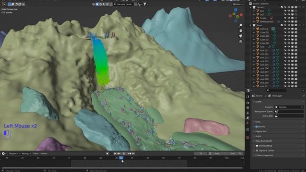Open the Playback menu in timeline

[14, 154]
